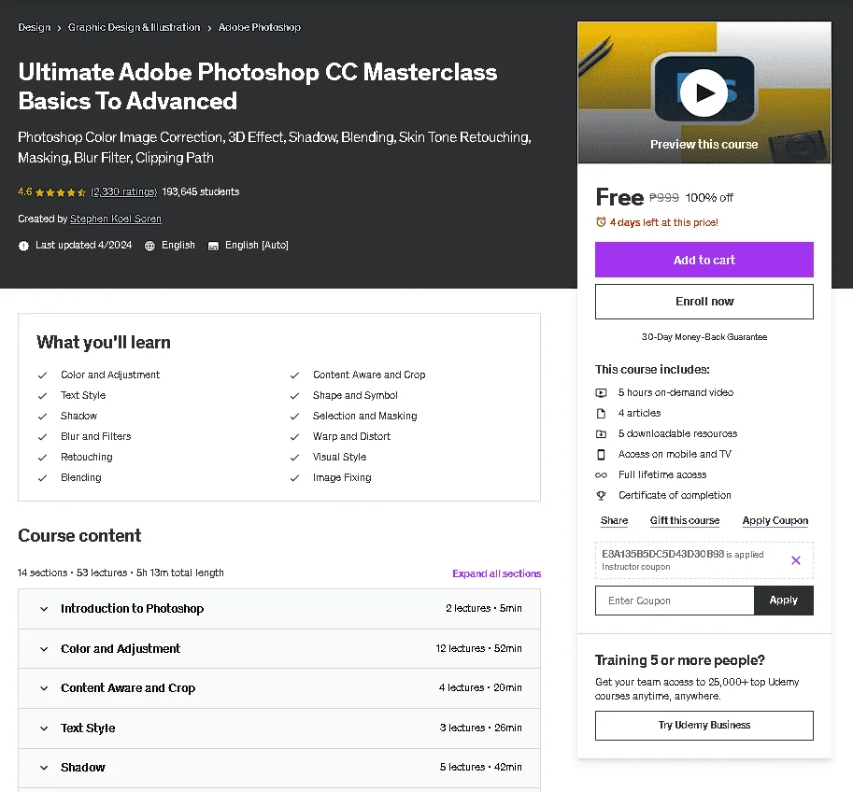Expand Content Aware and Crop section
853x792 pixels.
[x=279, y=688]
